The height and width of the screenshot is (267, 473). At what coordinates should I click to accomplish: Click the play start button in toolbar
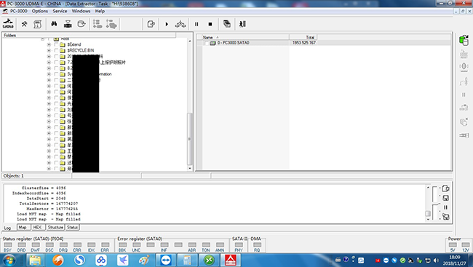(167, 24)
